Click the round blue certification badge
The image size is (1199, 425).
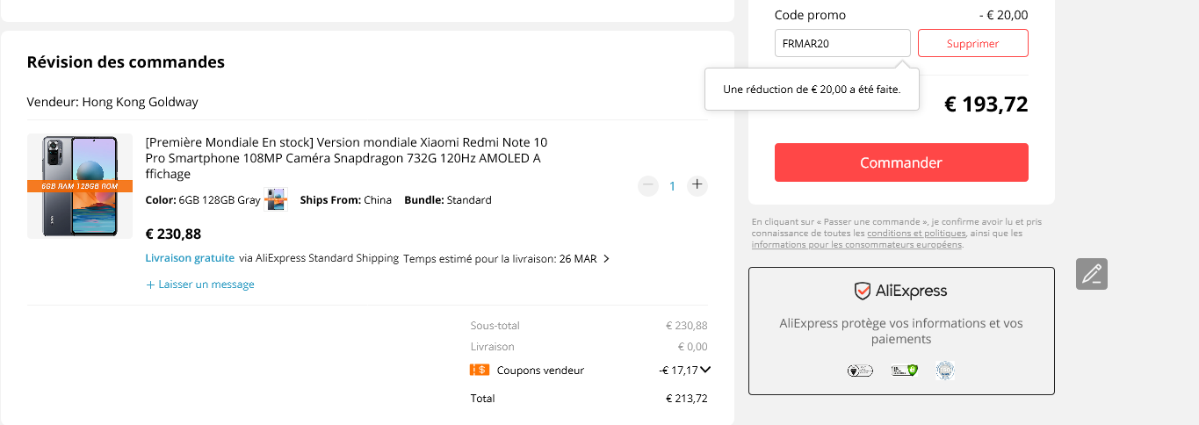(x=945, y=371)
